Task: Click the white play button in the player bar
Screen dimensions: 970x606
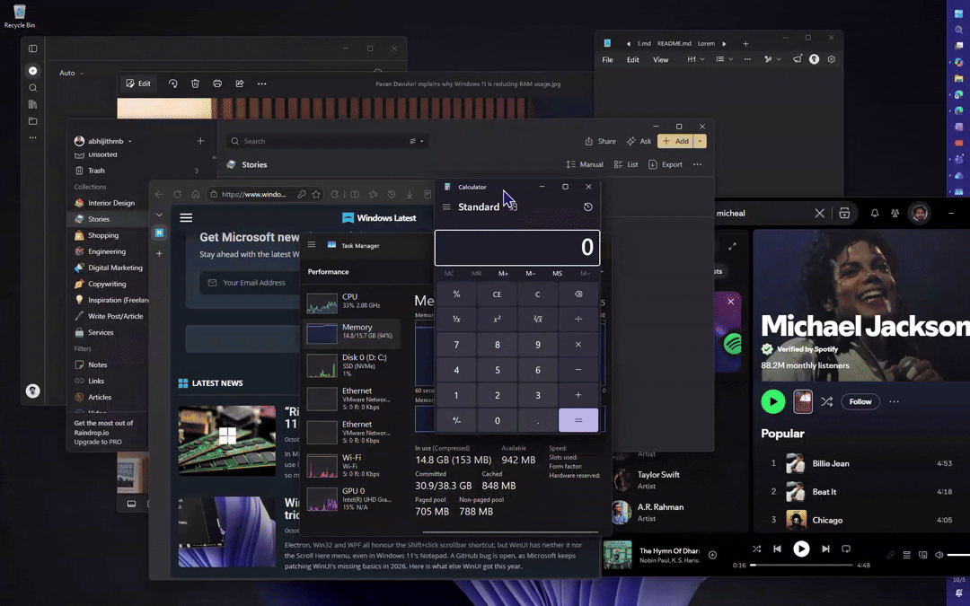Action: pyautogui.click(x=801, y=549)
